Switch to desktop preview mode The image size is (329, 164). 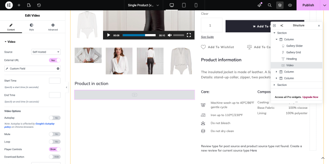tap(171, 5)
